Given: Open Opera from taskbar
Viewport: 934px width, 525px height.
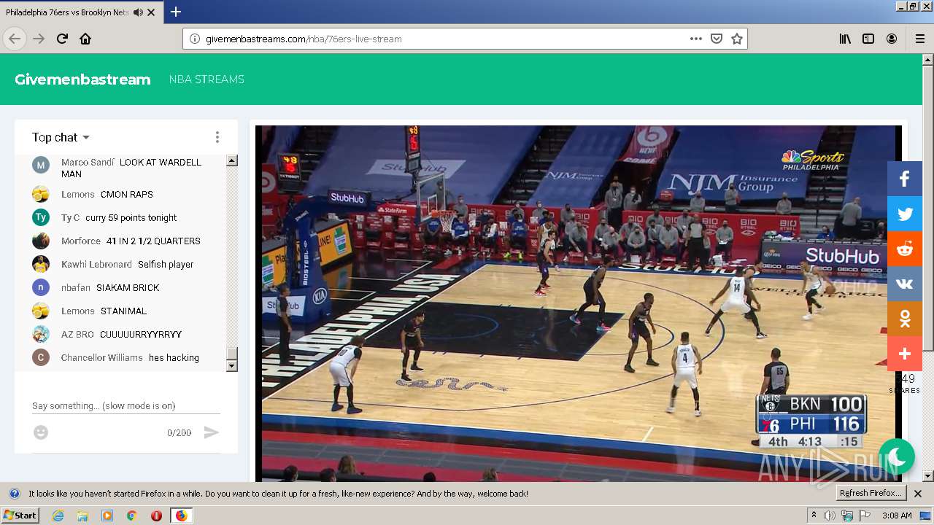Looking at the screenshot, I should click(156, 516).
